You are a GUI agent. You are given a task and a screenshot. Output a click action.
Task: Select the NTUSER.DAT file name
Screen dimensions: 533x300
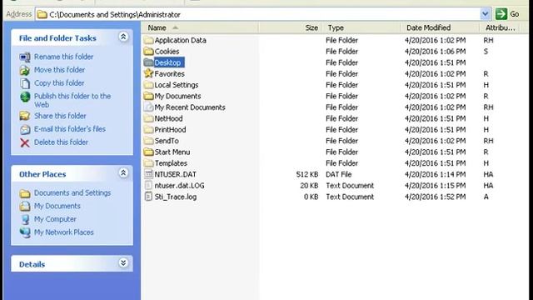(175, 174)
